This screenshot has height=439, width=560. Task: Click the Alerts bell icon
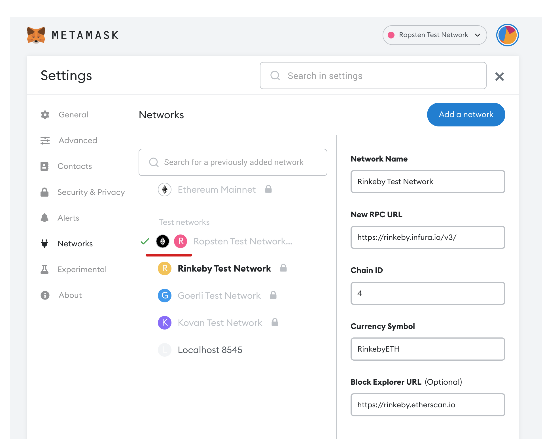point(45,218)
